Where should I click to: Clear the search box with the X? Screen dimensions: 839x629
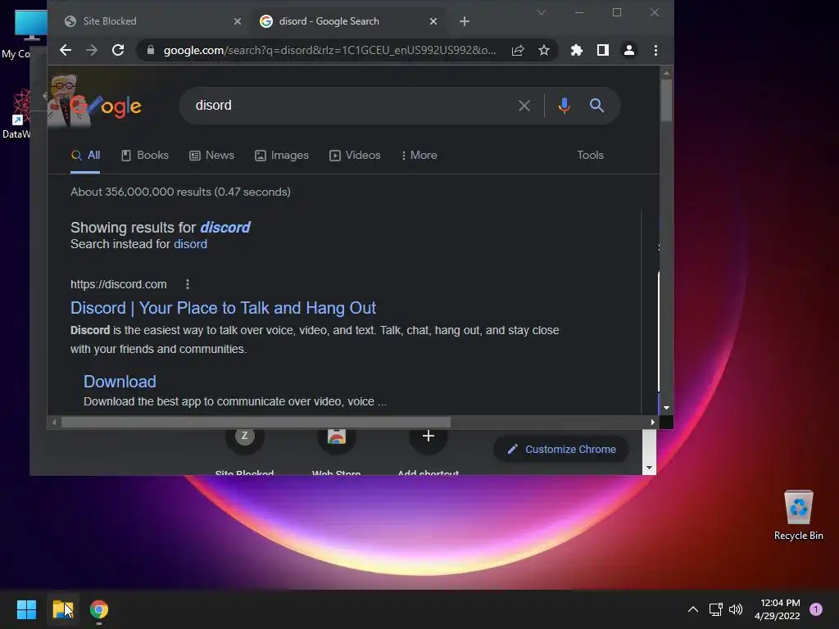[524, 106]
